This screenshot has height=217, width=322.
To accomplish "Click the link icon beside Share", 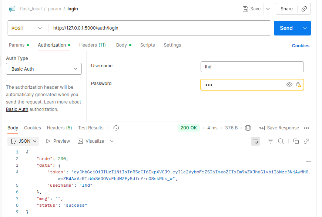I will click(x=304, y=9).
